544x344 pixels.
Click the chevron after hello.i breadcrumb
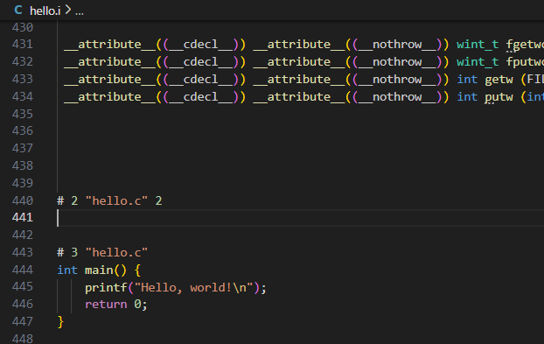68,11
